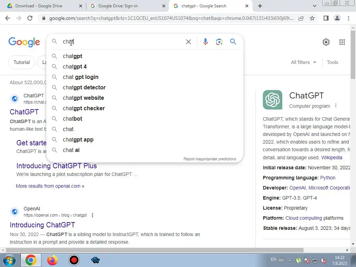Click the browser forward arrow
This screenshot has height=267, width=356.
[x=19, y=18]
